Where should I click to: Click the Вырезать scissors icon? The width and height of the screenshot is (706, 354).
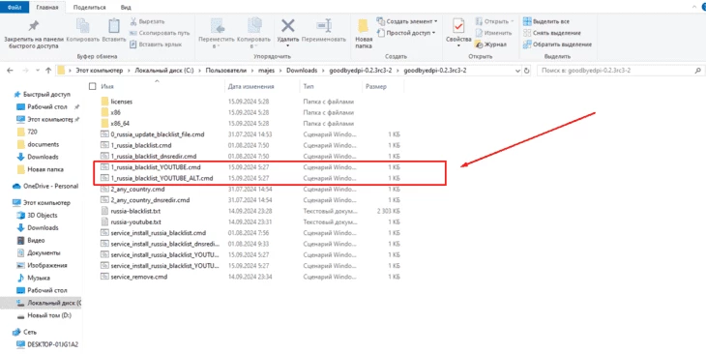133,21
